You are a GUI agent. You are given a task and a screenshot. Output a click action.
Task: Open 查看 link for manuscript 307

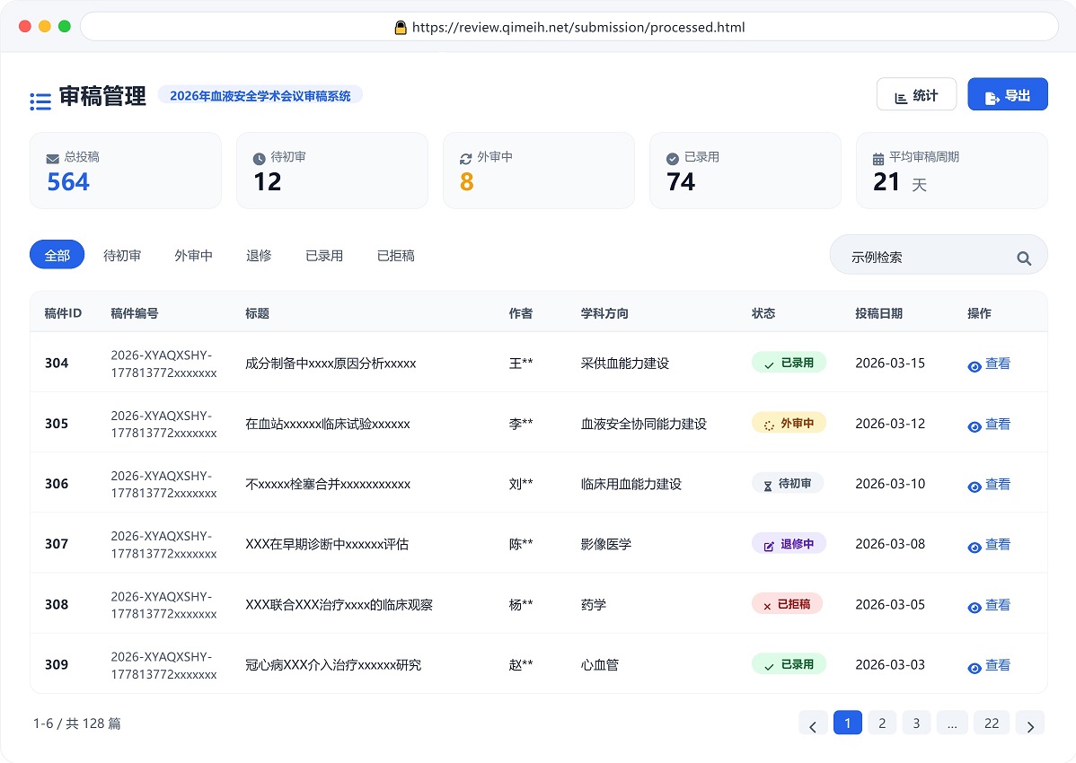point(998,544)
